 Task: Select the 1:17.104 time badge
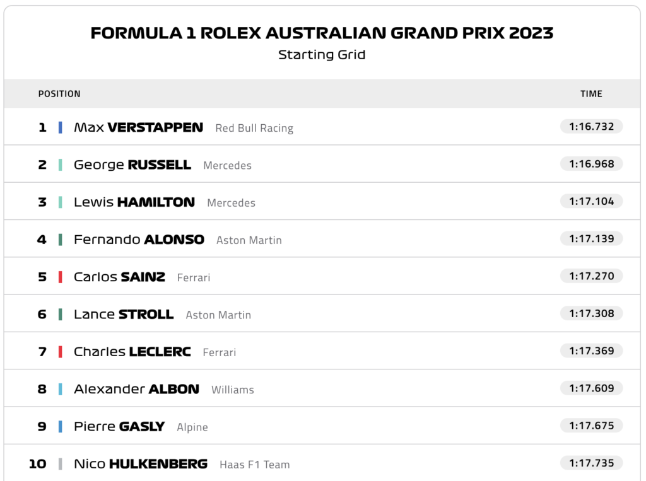(591, 201)
